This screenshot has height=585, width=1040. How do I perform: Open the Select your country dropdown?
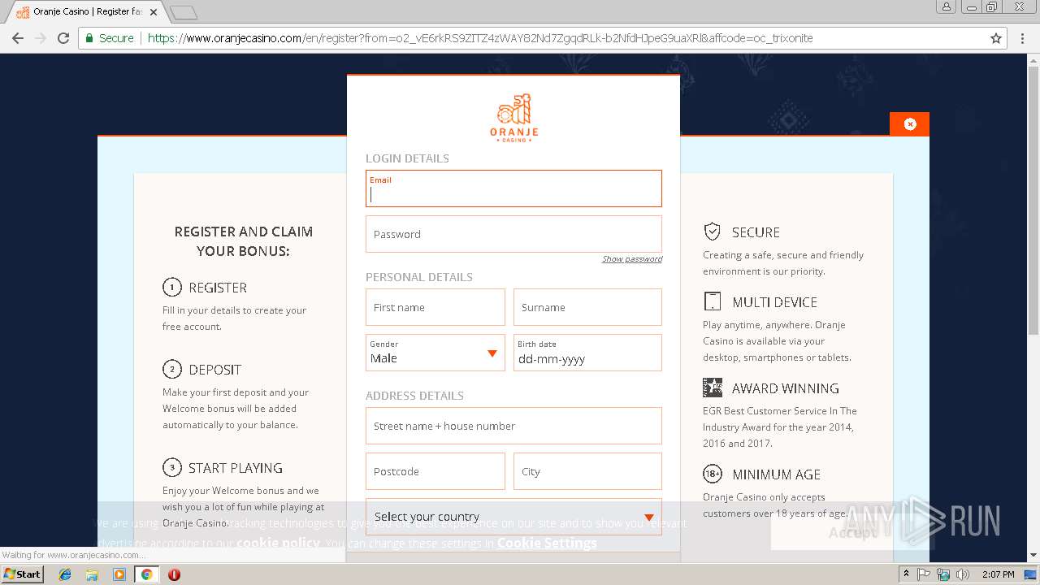coord(513,517)
